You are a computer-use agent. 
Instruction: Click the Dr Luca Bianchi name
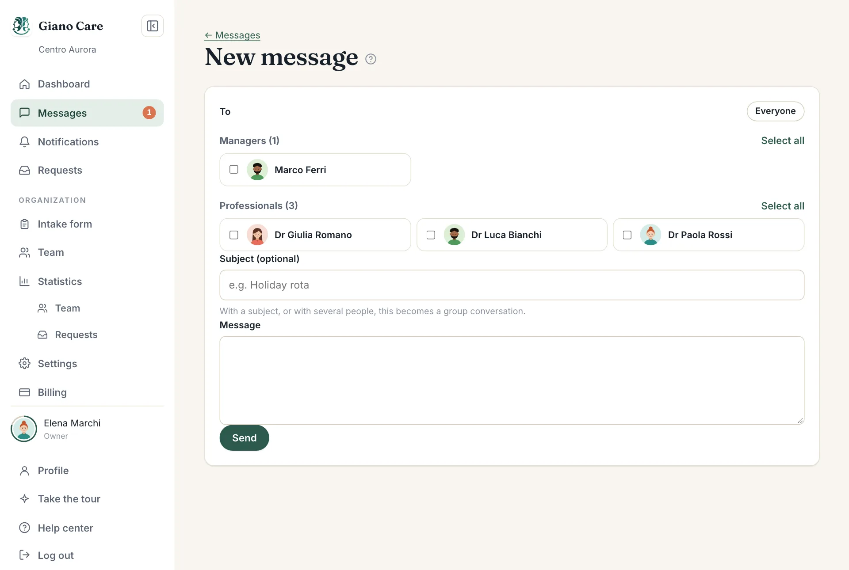(x=506, y=235)
